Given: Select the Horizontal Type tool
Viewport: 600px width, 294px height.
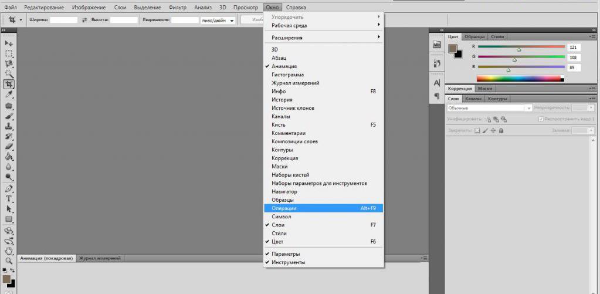Looking at the screenshot, I should click(9, 199).
